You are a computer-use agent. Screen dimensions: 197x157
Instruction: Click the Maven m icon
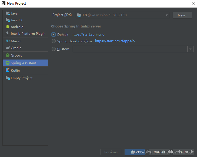pyautogui.click(x=8, y=41)
